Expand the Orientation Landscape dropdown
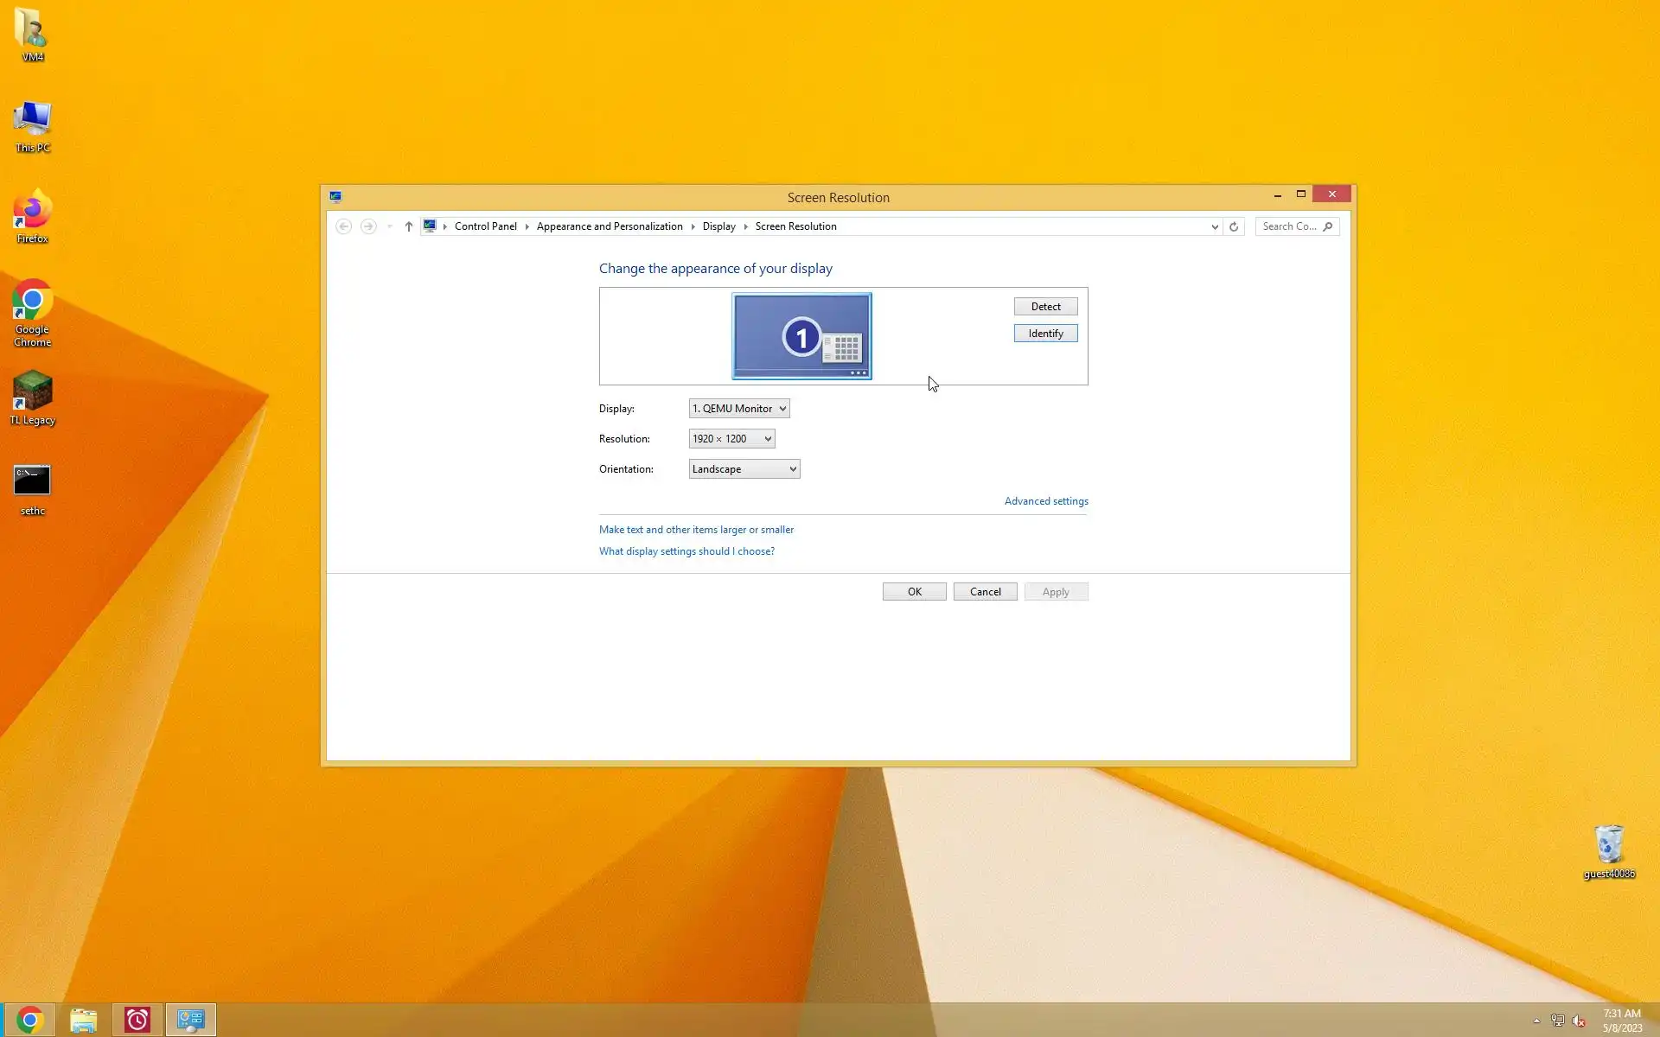Viewport: 1660px width, 1037px height. coord(744,469)
